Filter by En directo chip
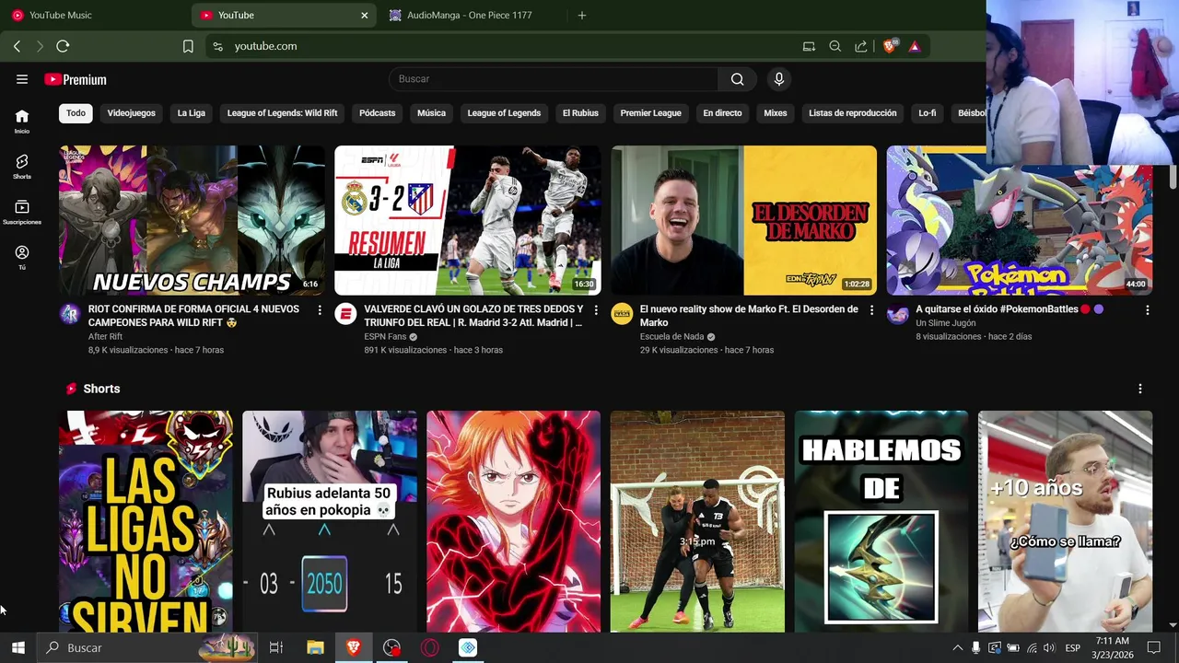 click(722, 113)
